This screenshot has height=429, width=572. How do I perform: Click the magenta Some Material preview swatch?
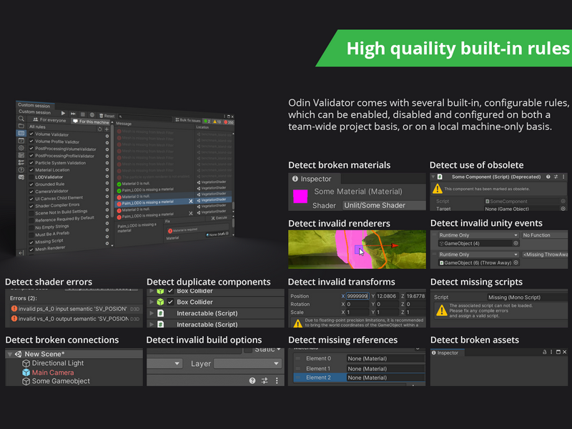point(300,197)
